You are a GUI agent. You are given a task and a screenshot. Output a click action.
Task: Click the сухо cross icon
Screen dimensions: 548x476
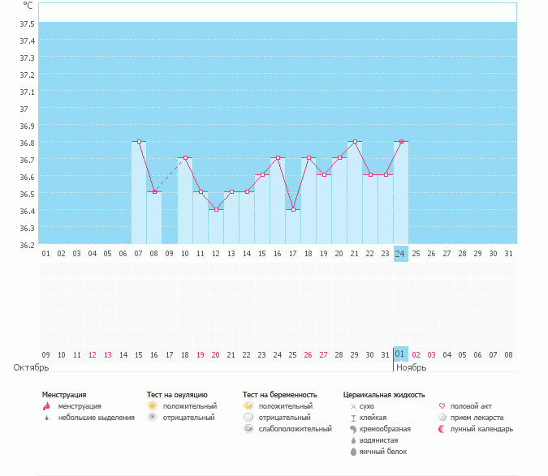(352, 406)
